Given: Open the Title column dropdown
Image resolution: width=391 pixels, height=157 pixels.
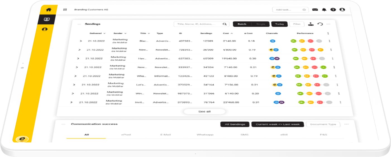Looking at the screenshot, I should pos(149,33).
